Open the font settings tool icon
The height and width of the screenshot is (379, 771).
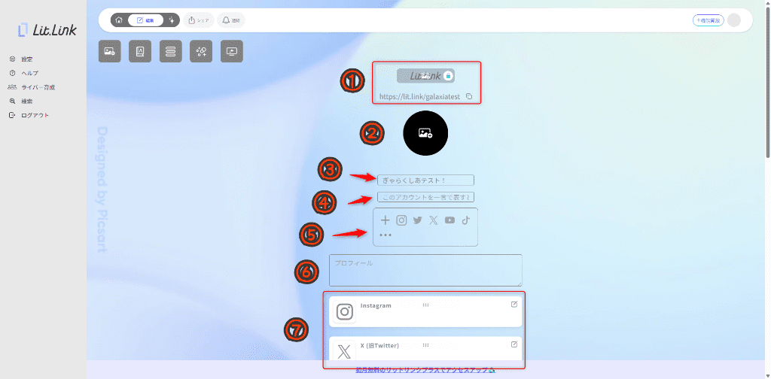(x=140, y=51)
